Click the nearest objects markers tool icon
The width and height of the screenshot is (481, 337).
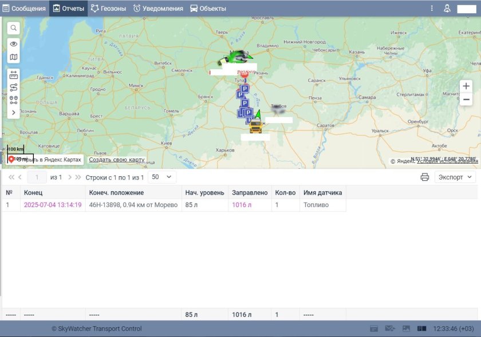pyautogui.click(x=14, y=100)
